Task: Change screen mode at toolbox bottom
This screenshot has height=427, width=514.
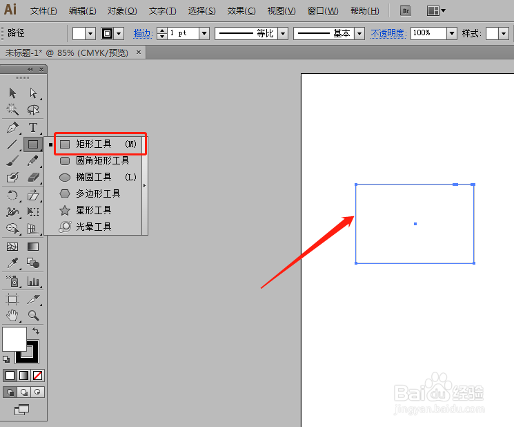Action: pos(21,410)
